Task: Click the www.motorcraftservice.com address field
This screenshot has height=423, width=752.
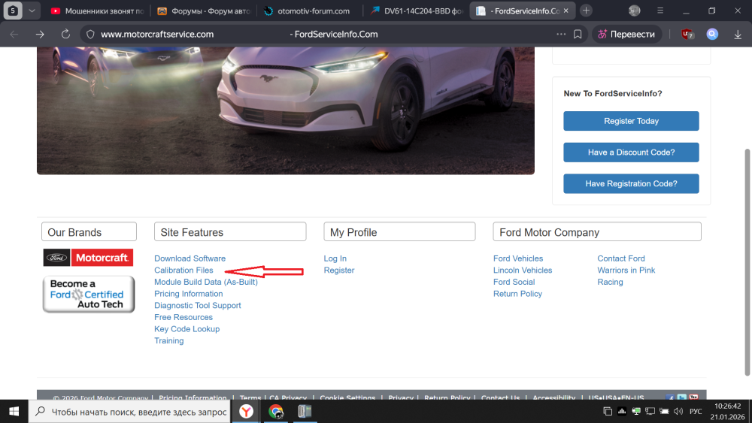Action: [x=157, y=34]
